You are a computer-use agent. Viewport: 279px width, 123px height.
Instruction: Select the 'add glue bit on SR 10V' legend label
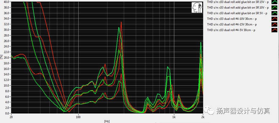[237, 8]
